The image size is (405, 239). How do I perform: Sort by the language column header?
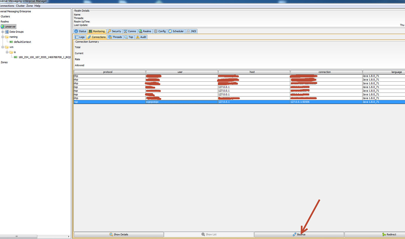[x=384, y=72]
